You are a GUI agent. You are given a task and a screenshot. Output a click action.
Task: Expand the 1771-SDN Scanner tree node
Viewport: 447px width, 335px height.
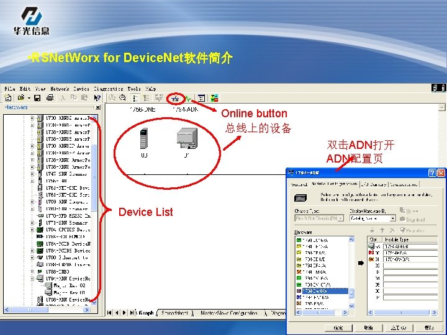[x=32, y=223]
